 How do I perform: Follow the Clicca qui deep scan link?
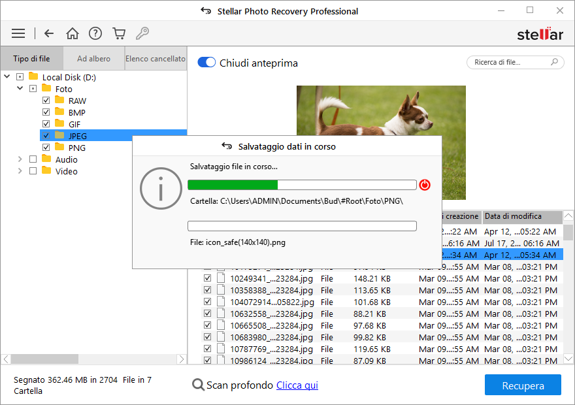coord(297,385)
